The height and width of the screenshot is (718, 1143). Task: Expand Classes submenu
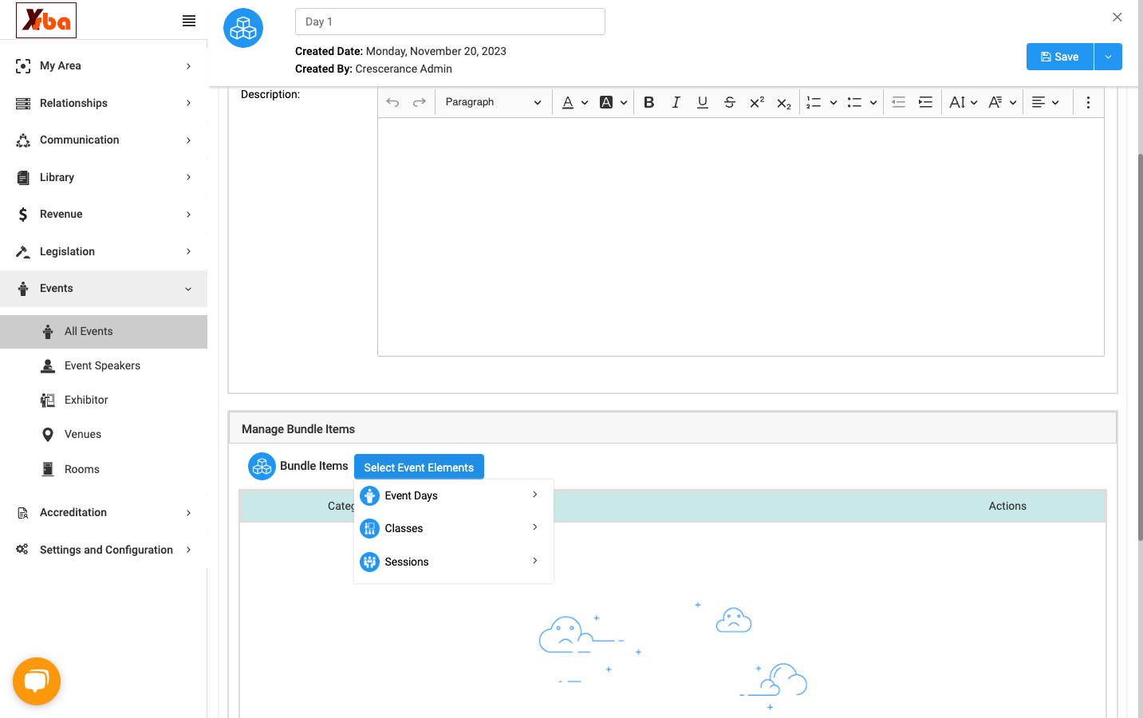pos(453,528)
